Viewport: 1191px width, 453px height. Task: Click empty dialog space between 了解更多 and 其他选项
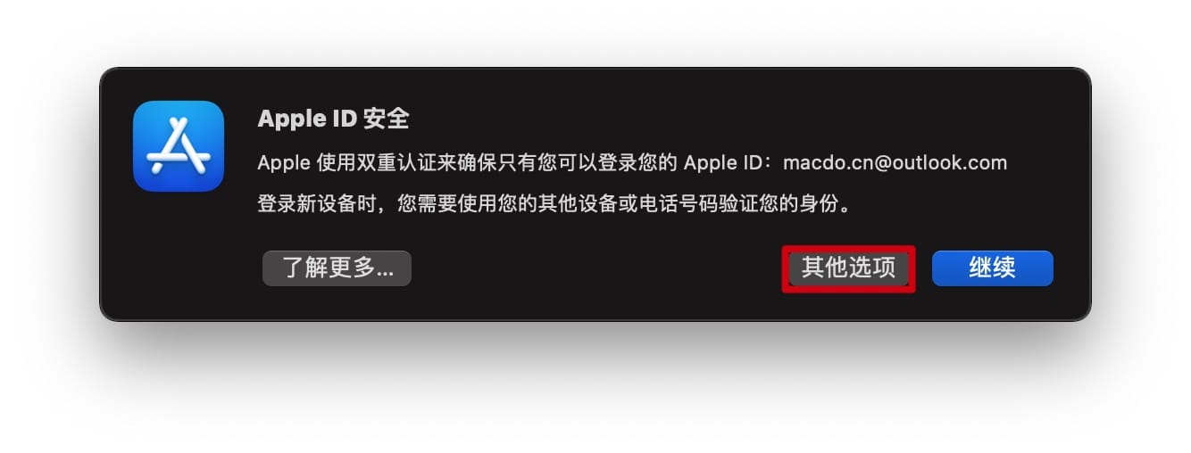click(x=596, y=268)
